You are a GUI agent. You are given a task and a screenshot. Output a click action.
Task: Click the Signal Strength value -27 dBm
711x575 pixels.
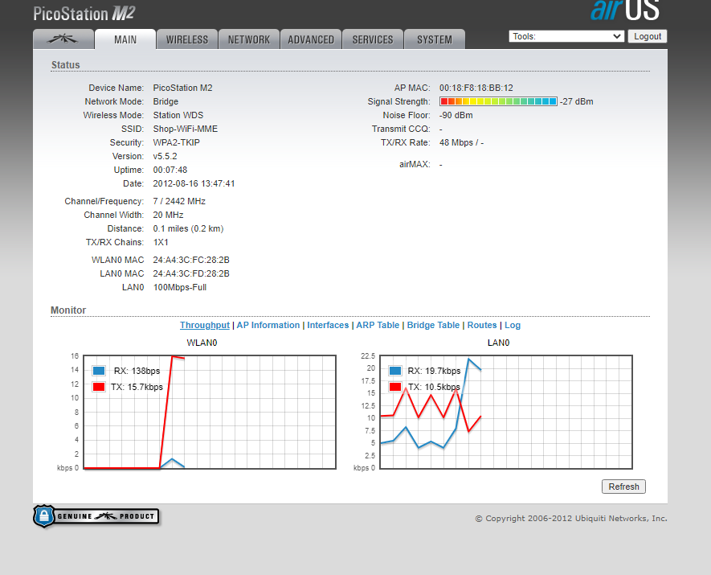(x=576, y=101)
